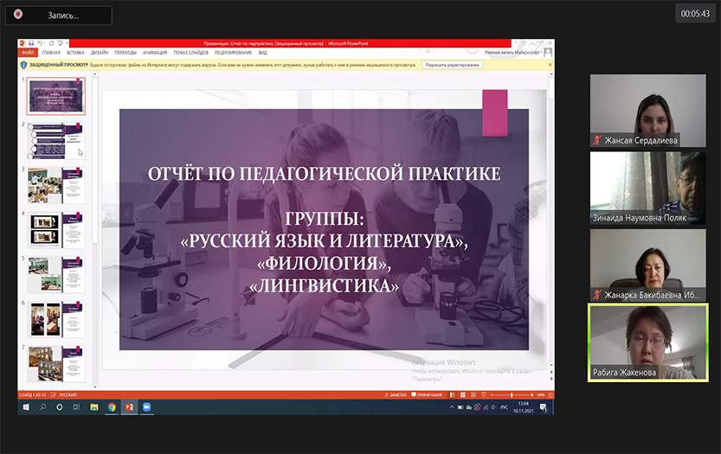Open the ФАЙЛ tab in PowerPoint
This screenshot has width=721, height=454.
(27, 52)
